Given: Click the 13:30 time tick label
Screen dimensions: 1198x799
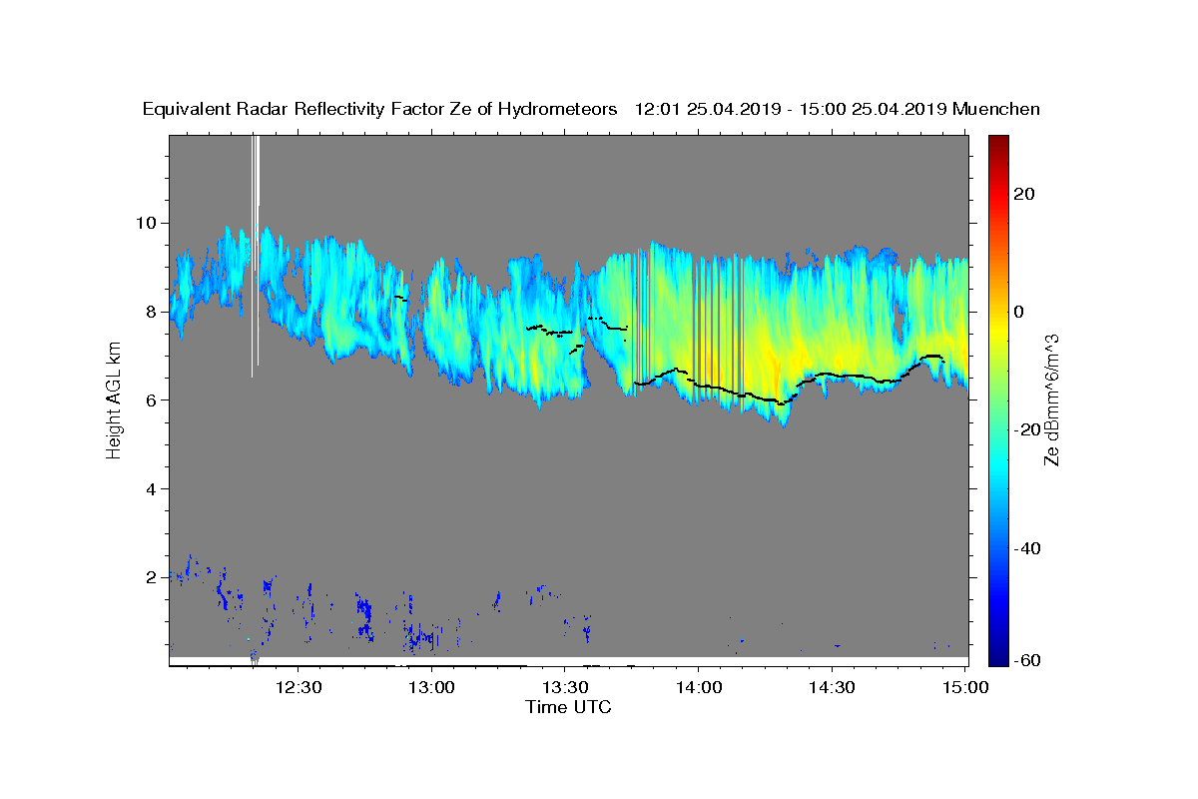Looking at the screenshot, I should (565, 687).
